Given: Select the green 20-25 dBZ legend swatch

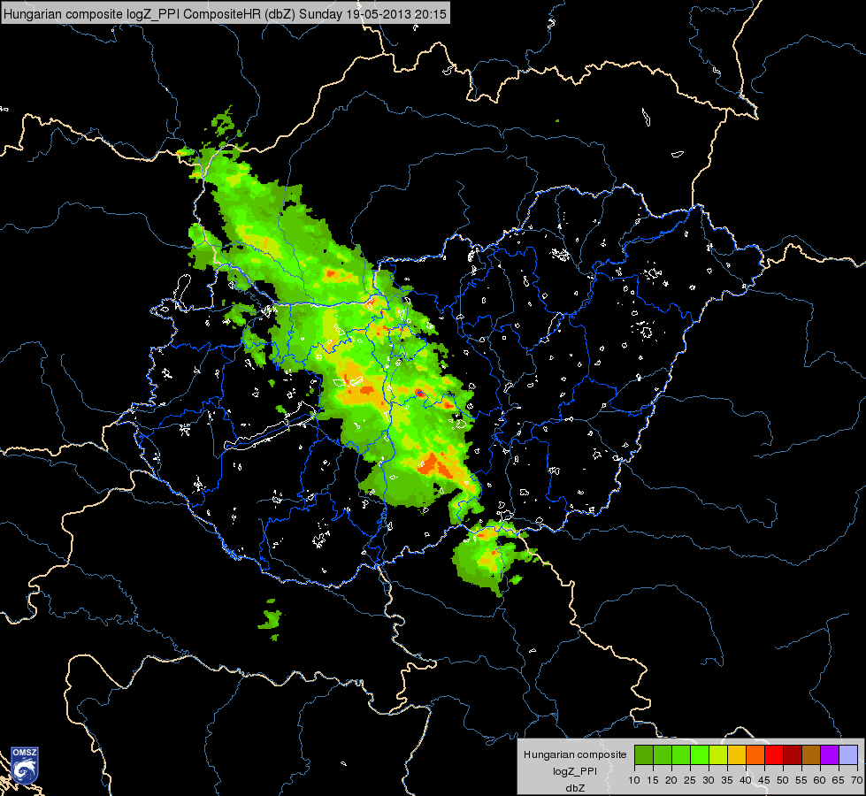Looking at the screenshot, I should click(681, 754).
